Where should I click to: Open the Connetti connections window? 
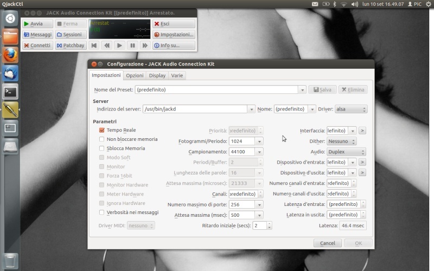37,46
